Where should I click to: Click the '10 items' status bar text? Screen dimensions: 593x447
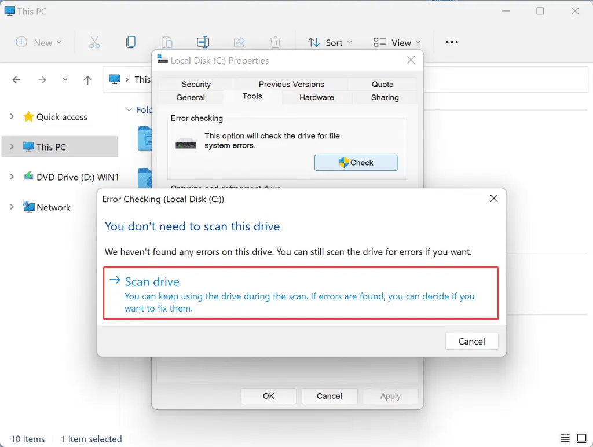pyautogui.click(x=28, y=439)
